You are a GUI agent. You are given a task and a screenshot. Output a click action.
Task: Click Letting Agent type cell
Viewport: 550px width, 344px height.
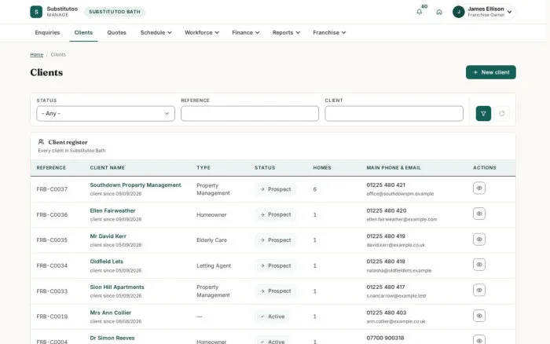tap(214, 265)
